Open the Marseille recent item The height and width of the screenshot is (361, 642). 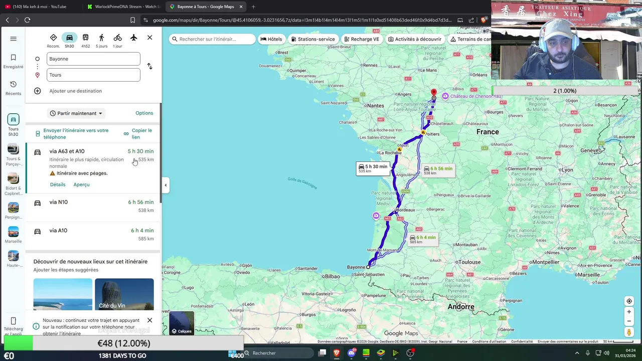point(14,235)
